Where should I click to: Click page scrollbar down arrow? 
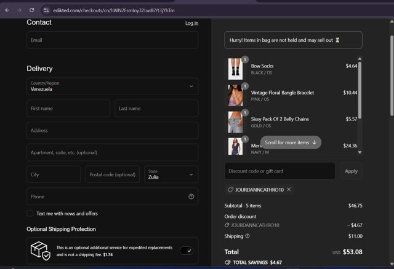click(392, 264)
